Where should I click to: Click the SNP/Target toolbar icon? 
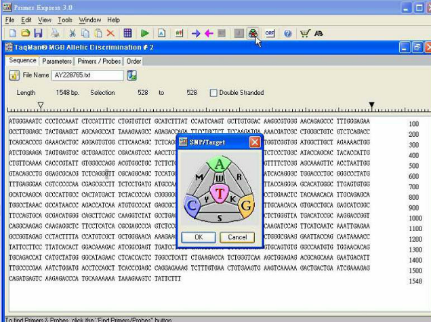click(x=253, y=33)
